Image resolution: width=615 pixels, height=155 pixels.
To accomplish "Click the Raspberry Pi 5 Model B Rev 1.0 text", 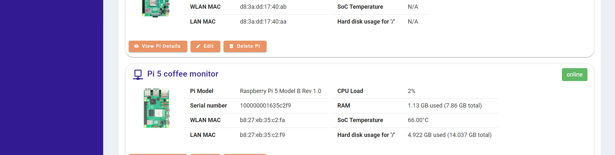I will point(280,91).
